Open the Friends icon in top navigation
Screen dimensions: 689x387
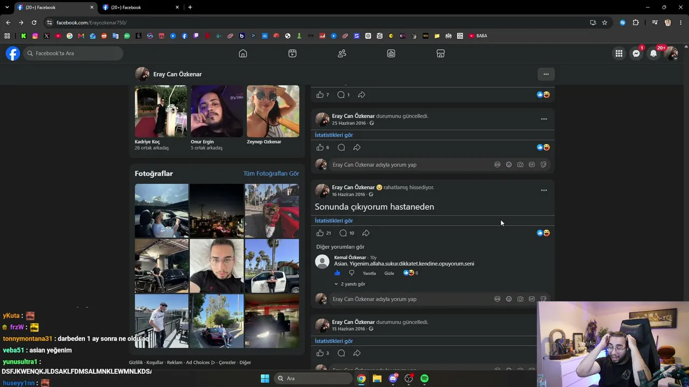tap(342, 53)
